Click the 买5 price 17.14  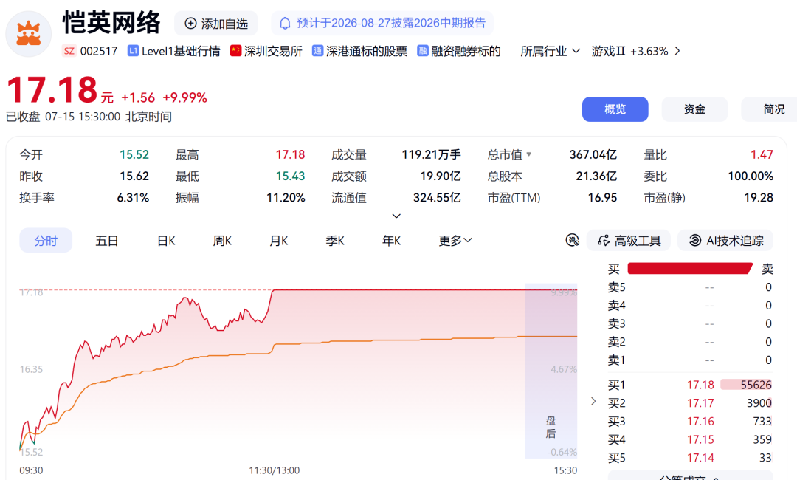(700, 458)
